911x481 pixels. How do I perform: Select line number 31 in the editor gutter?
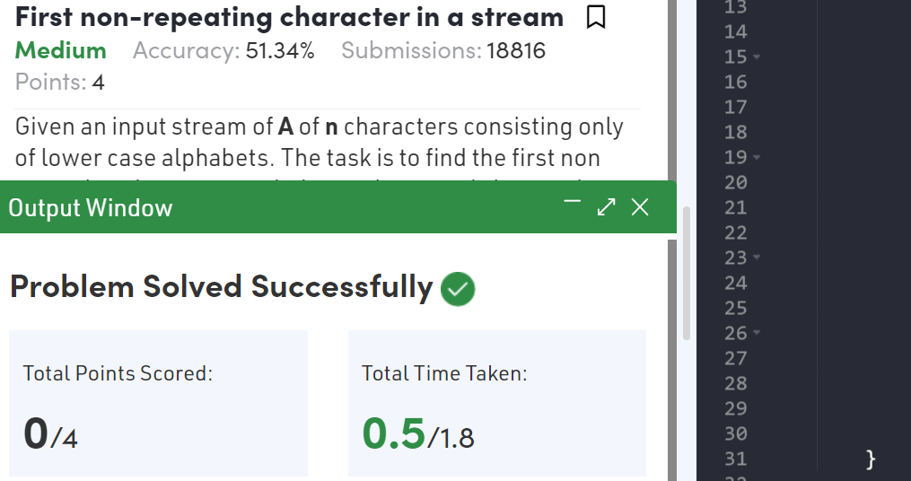tap(736, 459)
